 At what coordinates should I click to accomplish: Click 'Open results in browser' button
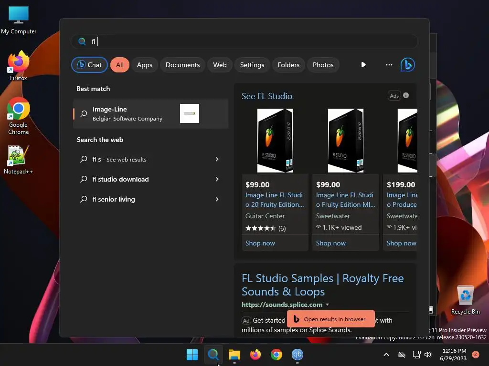tap(331, 319)
